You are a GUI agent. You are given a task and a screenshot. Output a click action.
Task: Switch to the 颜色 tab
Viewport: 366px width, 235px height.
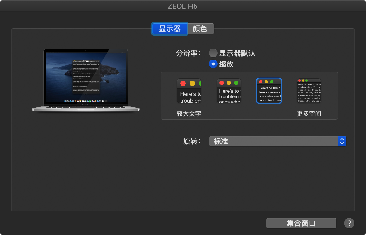click(x=200, y=29)
